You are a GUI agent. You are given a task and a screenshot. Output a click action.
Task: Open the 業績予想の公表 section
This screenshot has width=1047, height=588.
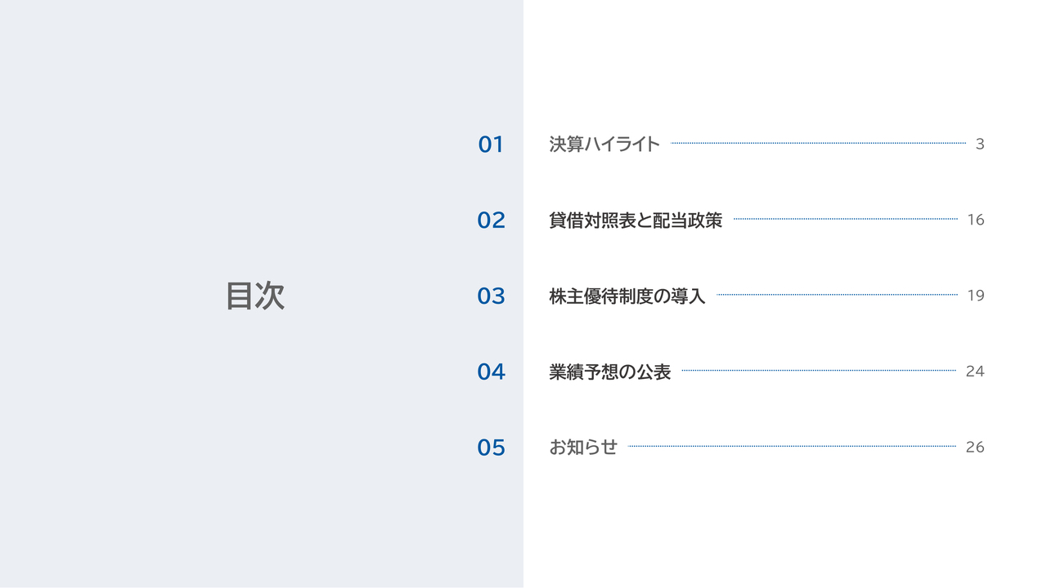click(x=609, y=372)
